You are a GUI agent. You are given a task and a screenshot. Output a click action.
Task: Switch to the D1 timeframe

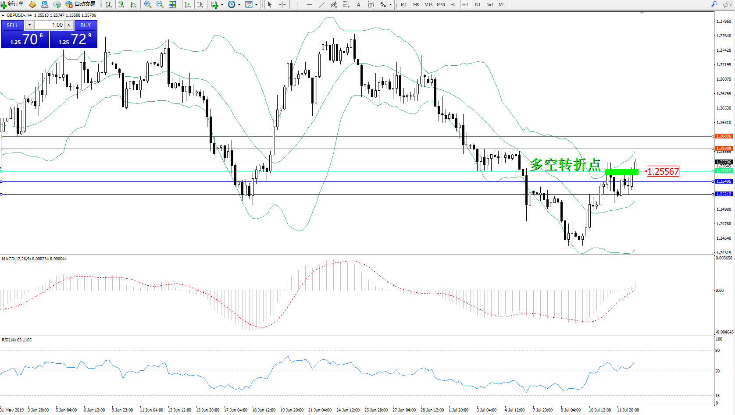[x=478, y=4]
